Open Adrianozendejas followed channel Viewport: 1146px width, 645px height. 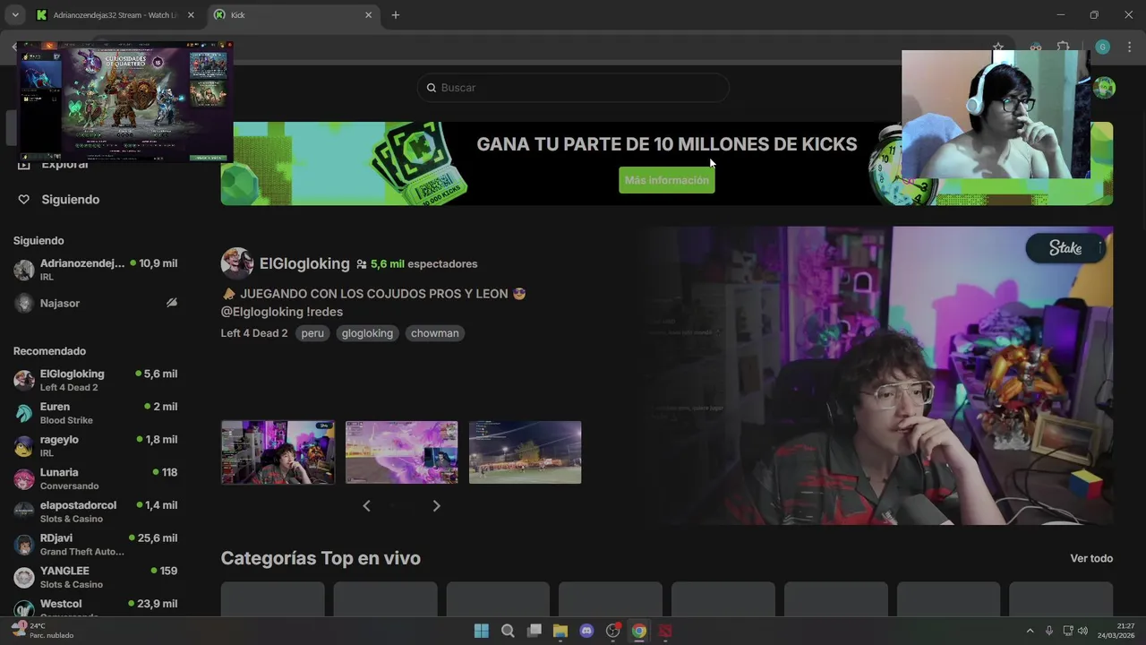coord(96,270)
